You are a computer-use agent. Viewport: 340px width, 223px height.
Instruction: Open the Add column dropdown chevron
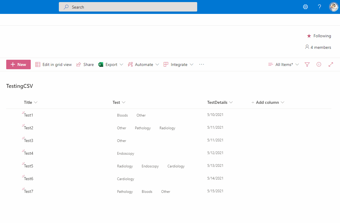coord(282,102)
